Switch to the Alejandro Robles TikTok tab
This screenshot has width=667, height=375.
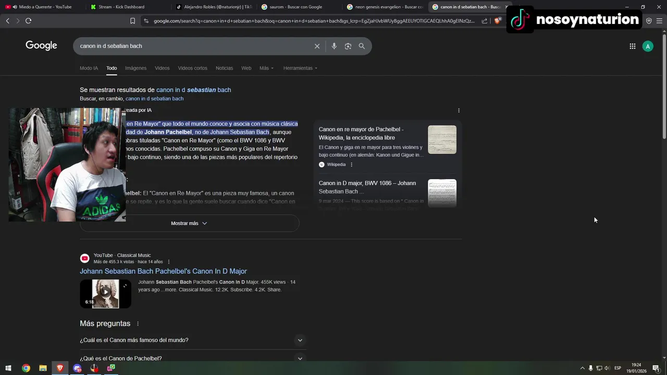pyautogui.click(x=214, y=7)
